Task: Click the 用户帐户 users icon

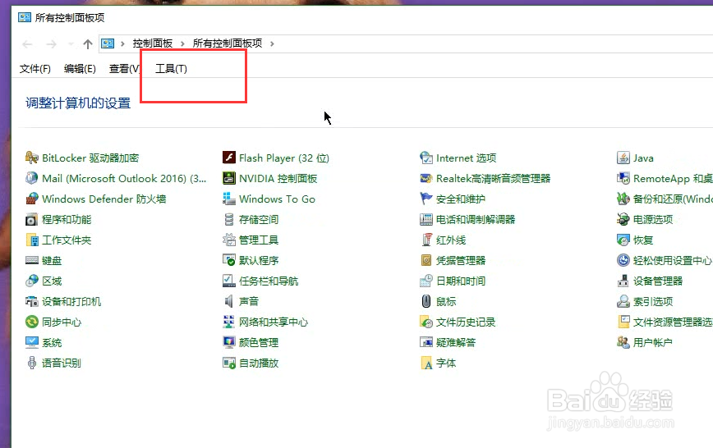Action: click(x=623, y=342)
